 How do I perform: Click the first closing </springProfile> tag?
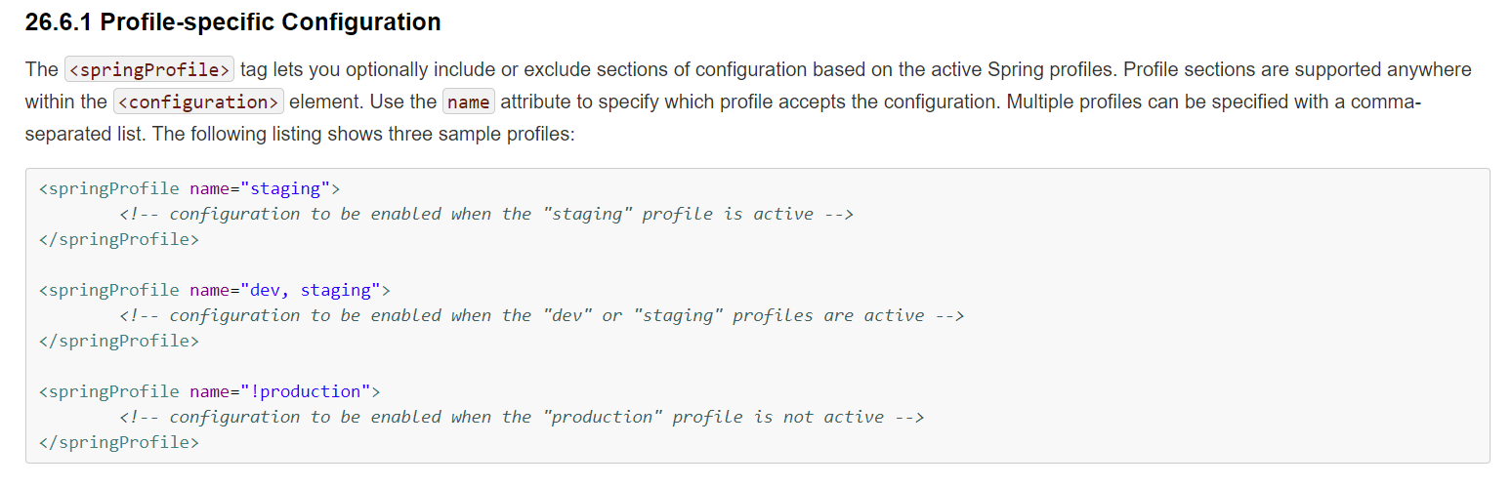tap(118, 239)
